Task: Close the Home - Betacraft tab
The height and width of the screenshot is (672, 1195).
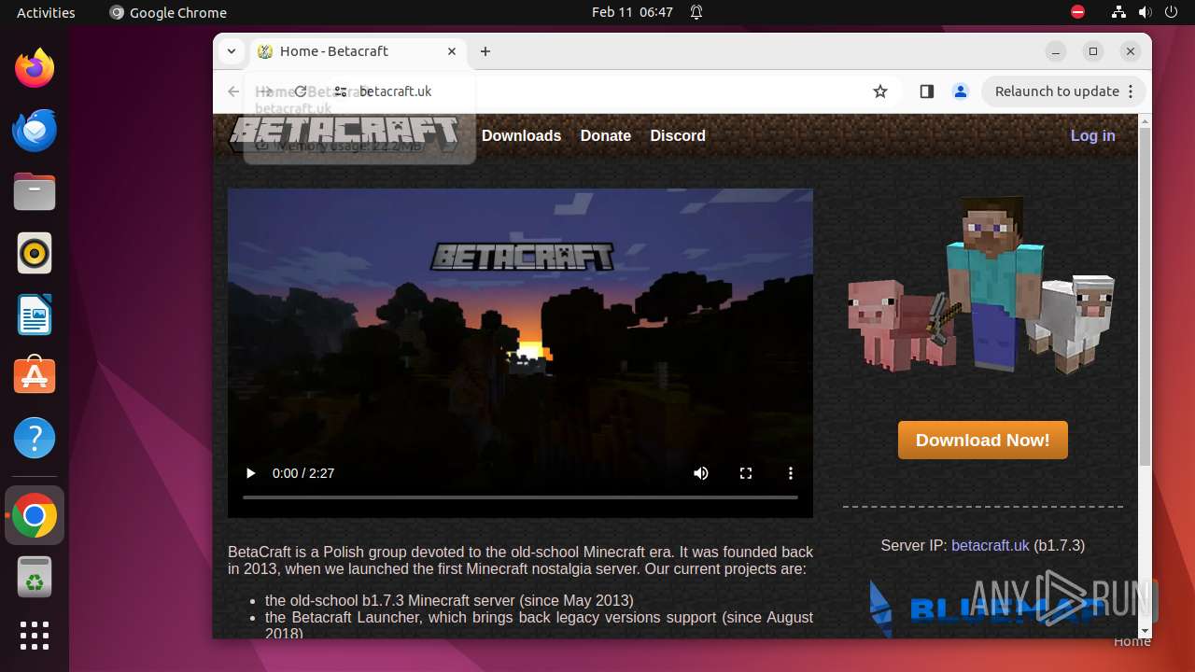Action: pyautogui.click(x=452, y=51)
